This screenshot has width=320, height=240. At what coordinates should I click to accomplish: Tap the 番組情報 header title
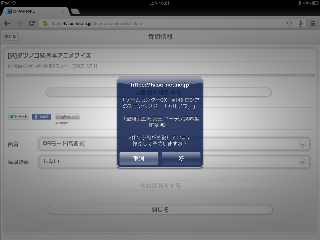(x=160, y=37)
